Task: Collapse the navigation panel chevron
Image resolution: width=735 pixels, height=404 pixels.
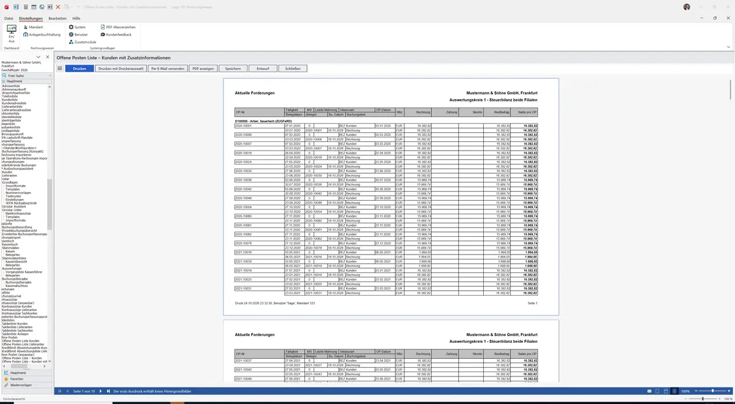Action: [x=39, y=57]
